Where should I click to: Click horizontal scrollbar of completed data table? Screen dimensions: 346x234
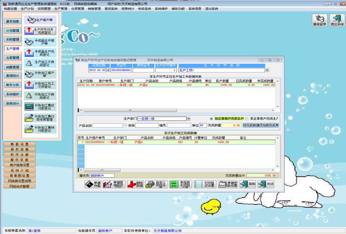[x=102, y=170]
